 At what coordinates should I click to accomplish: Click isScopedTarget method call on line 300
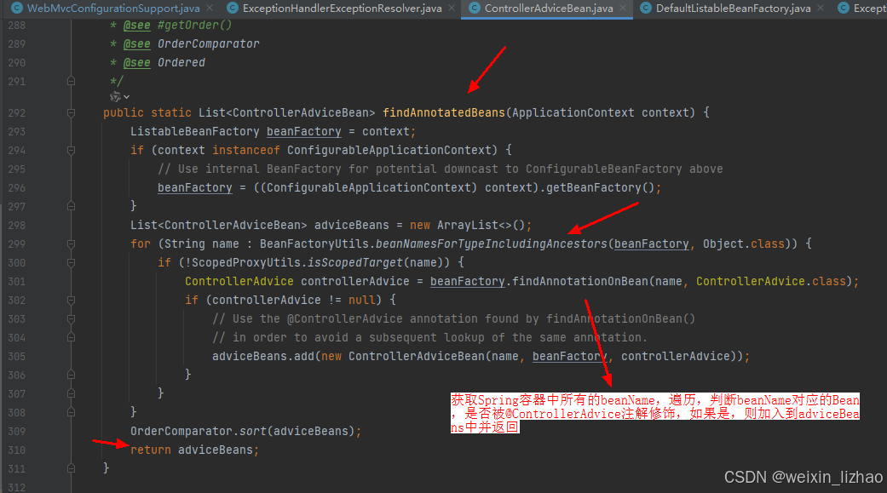pos(354,263)
